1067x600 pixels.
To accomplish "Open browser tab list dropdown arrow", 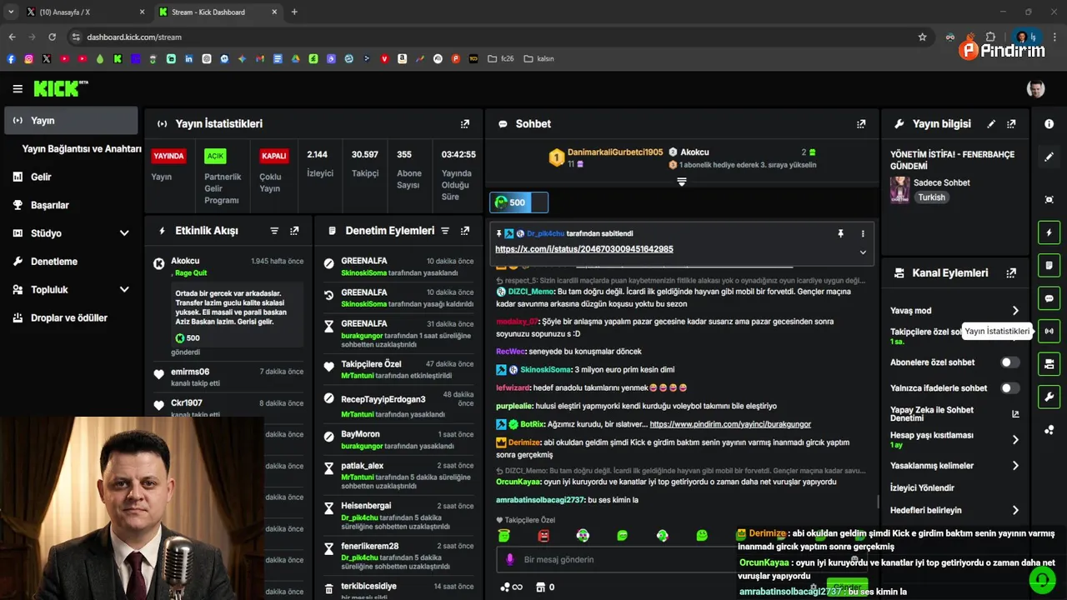I will pyautogui.click(x=11, y=12).
